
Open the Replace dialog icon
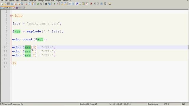tap(49, 4)
